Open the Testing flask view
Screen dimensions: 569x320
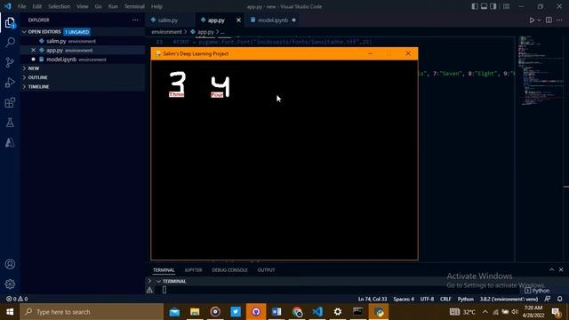[x=10, y=123]
